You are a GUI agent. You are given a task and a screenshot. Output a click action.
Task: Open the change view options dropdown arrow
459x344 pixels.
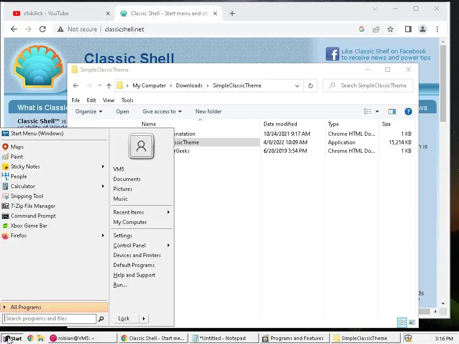(x=377, y=112)
